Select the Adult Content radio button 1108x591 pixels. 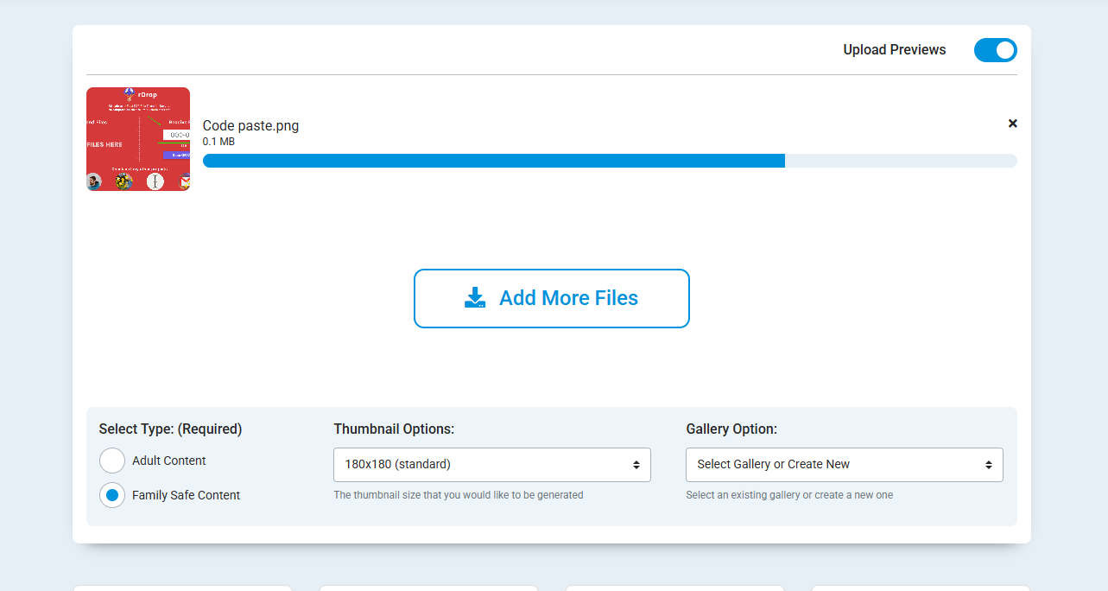(x=112, y=461)
